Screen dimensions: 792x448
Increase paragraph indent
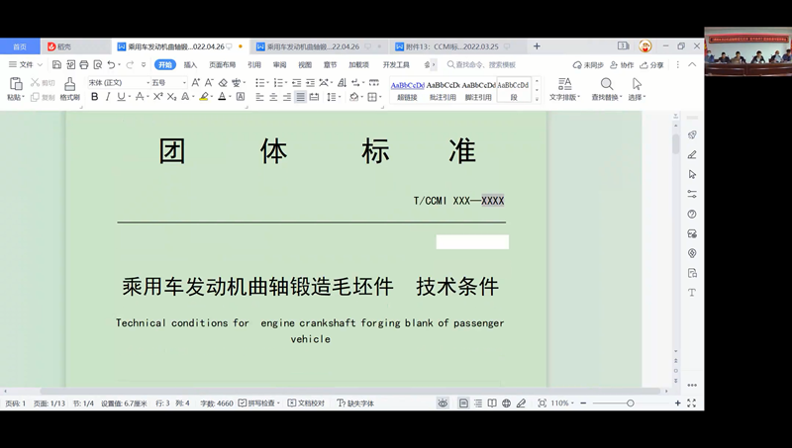pyautogui.click(x=310, y=82)
